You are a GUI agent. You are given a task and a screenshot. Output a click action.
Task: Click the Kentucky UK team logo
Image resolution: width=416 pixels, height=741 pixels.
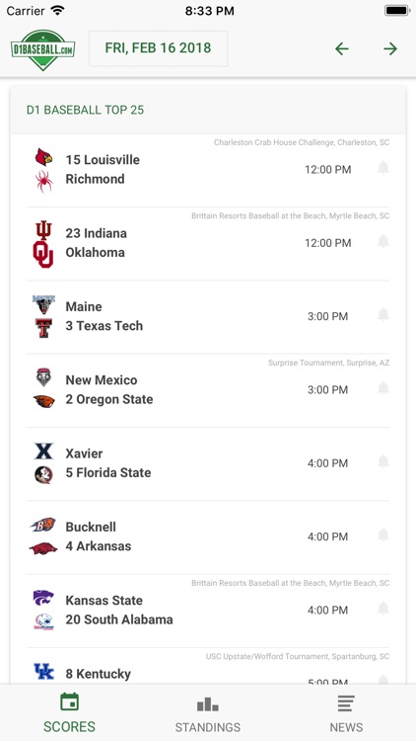43,672
